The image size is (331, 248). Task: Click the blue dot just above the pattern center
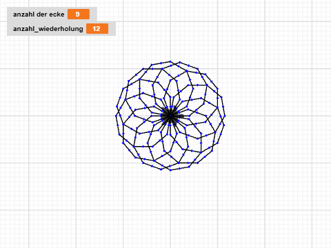171,107
